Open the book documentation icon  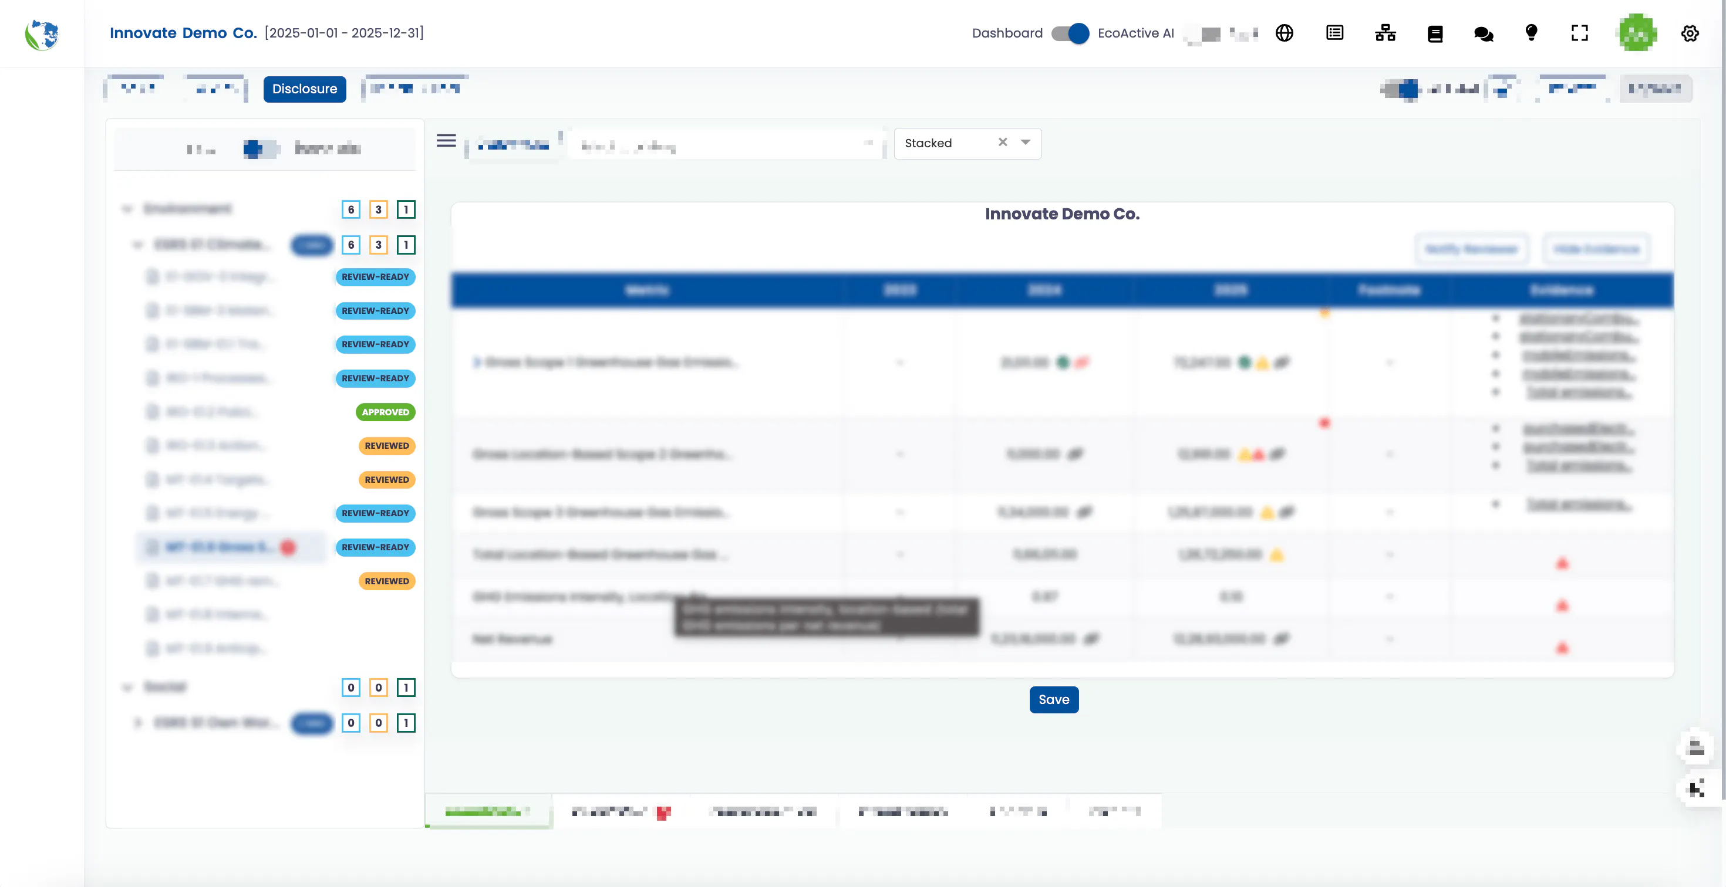[1435, 33]
